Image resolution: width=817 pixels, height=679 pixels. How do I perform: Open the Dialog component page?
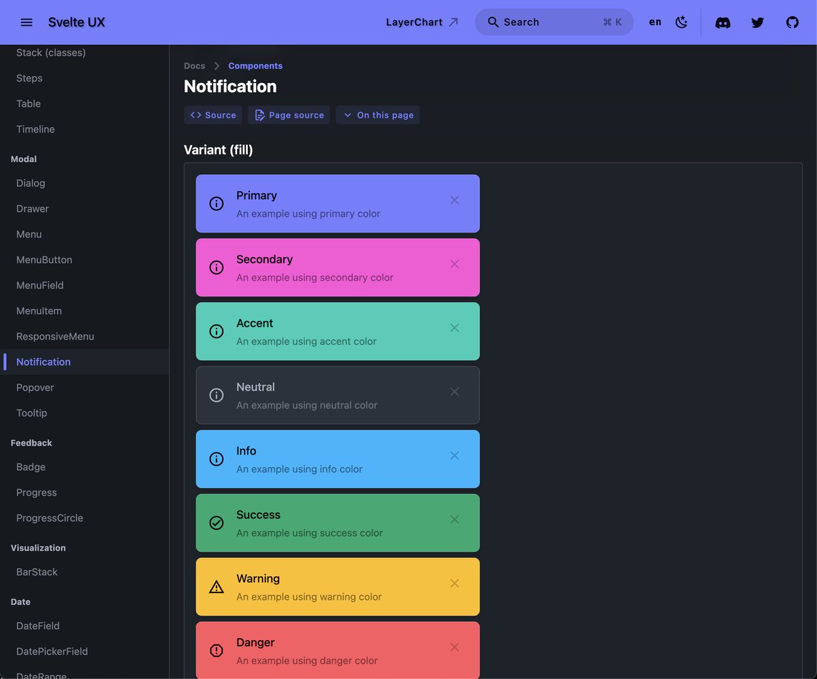(x=30, y=183)
